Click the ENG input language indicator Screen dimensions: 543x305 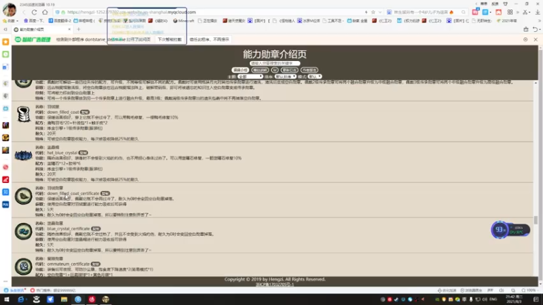(x=493, y=300)
